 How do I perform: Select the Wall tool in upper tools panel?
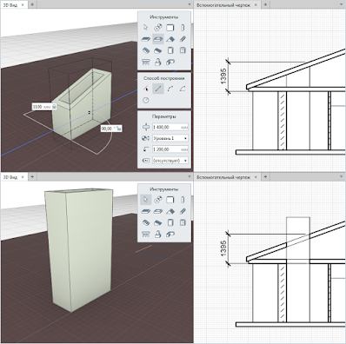tap(170, 28)
